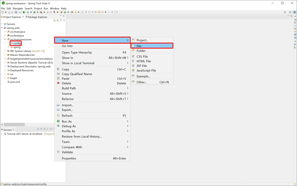Select the Servers view tab
Image resolution: width=297 pixels, height=186 pixels.
point(7,130)
